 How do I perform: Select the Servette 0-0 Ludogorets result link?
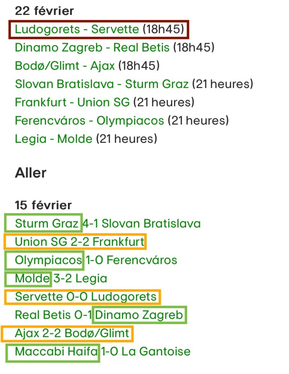pyautogui.click(x=85, y=297)
